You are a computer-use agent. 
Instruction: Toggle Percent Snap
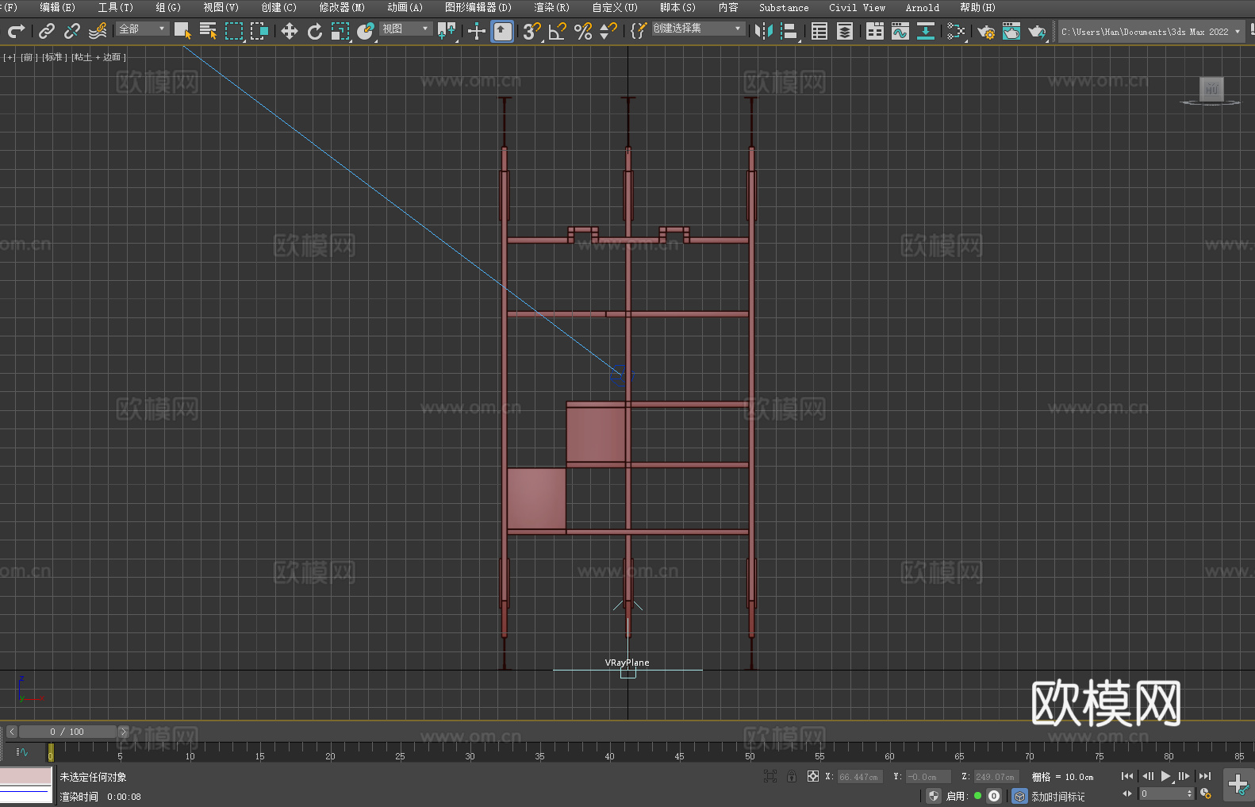[x=582, y=31]
